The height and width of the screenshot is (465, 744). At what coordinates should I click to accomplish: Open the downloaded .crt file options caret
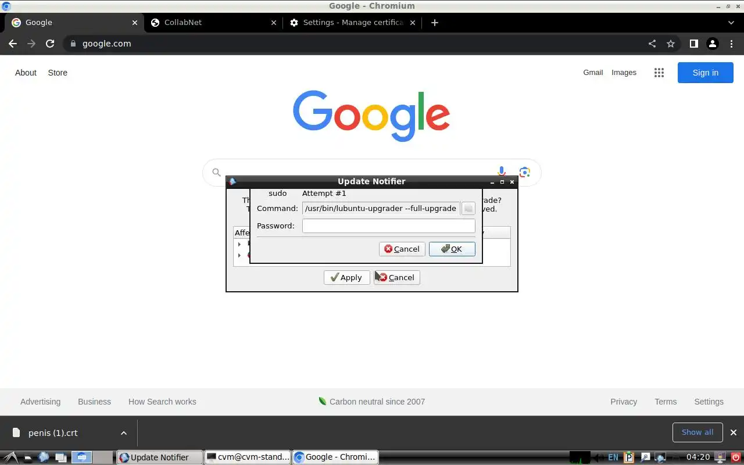(124, 433)
